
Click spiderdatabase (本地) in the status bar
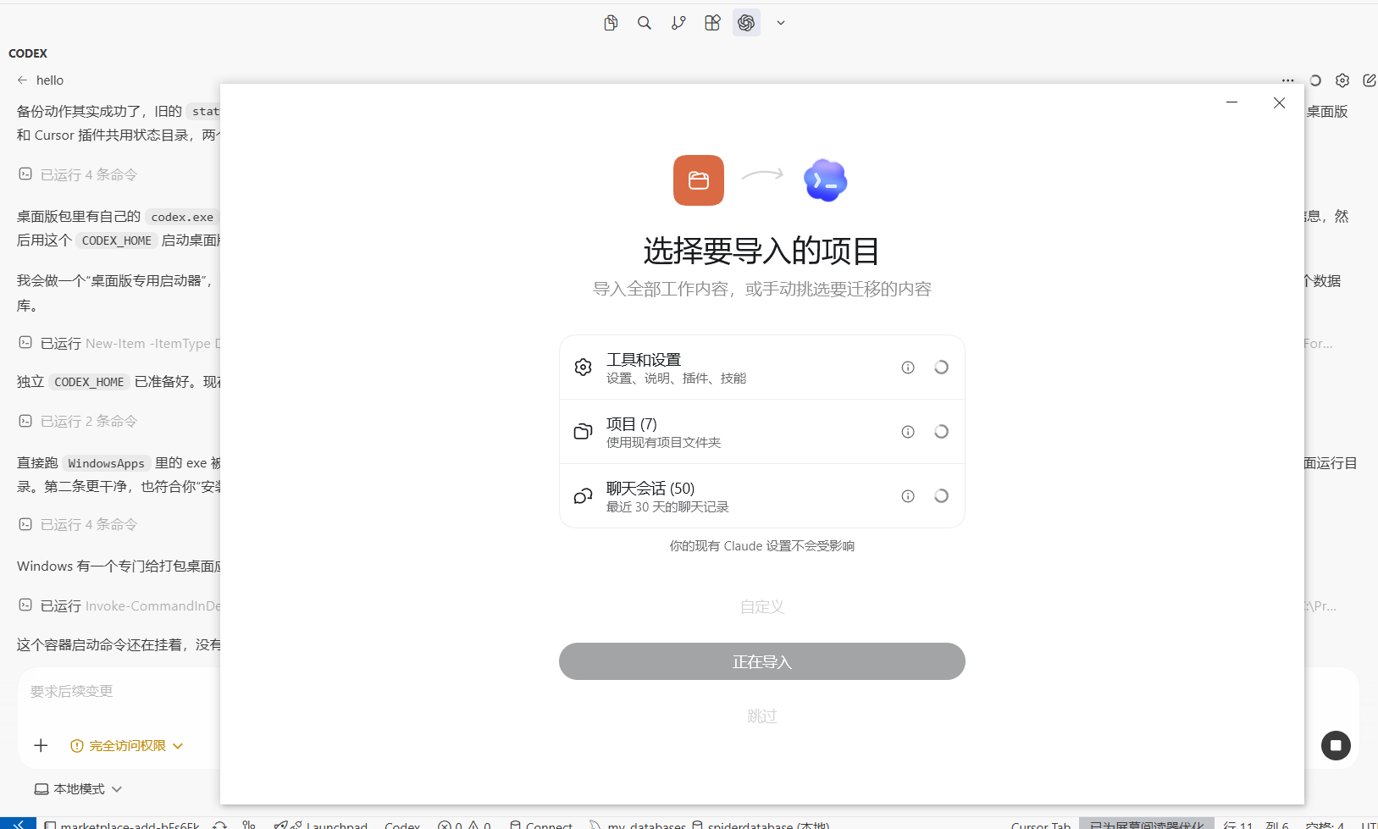(761, 825)
